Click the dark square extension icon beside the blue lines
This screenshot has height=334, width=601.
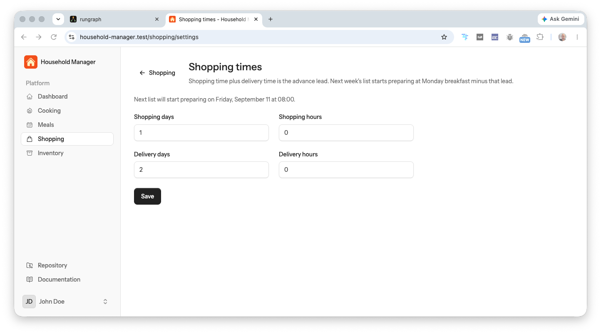click(x=480, y=37)
